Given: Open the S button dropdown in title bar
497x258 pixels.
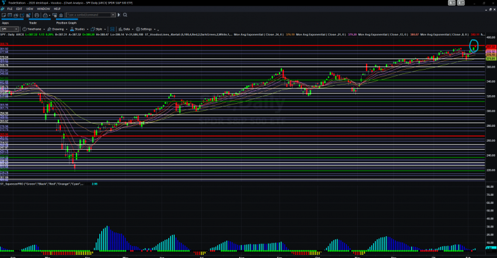Looking at the screenshot, I should 454,3.
